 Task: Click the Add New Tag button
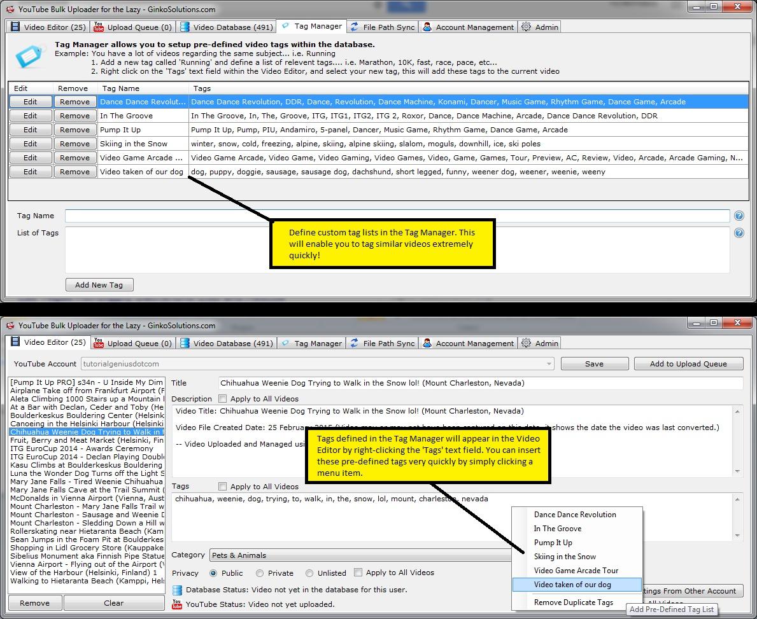99,284
